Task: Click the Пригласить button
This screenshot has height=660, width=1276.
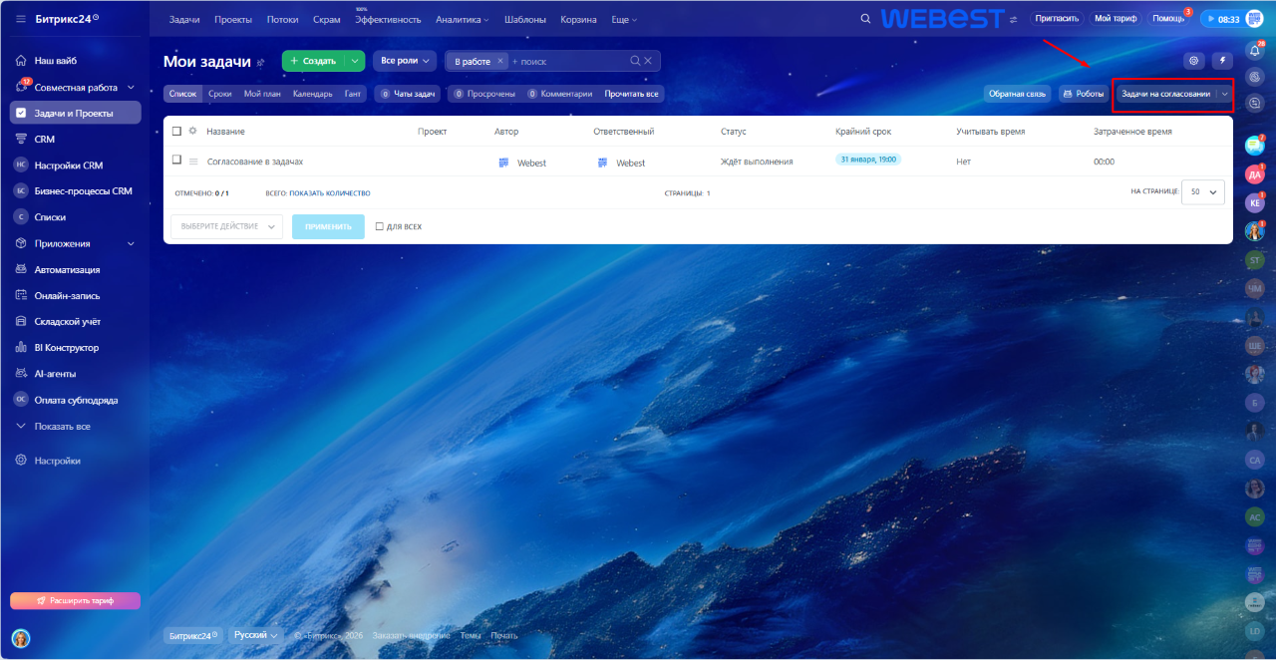Action: point(1057,19)
